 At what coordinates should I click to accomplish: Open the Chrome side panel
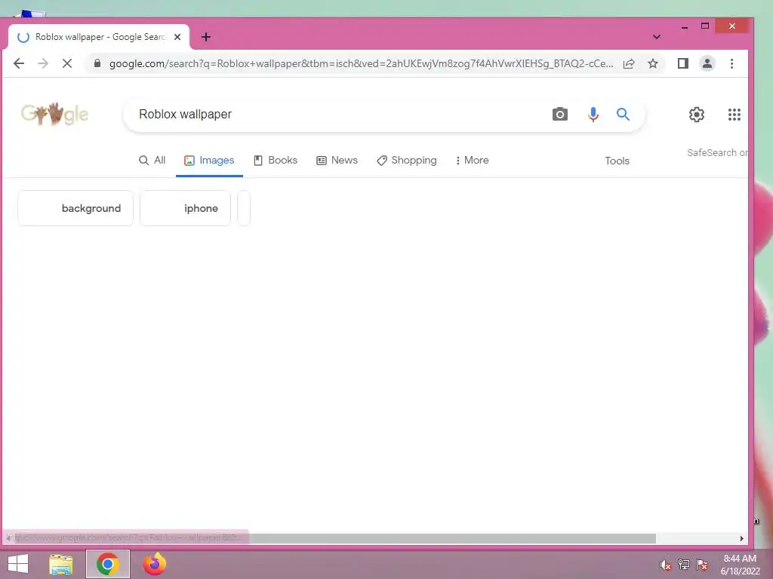(682, 63)
